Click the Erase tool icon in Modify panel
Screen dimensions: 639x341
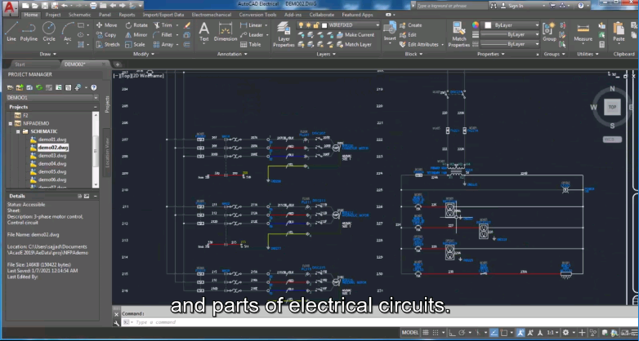click(x=187, y=24)
